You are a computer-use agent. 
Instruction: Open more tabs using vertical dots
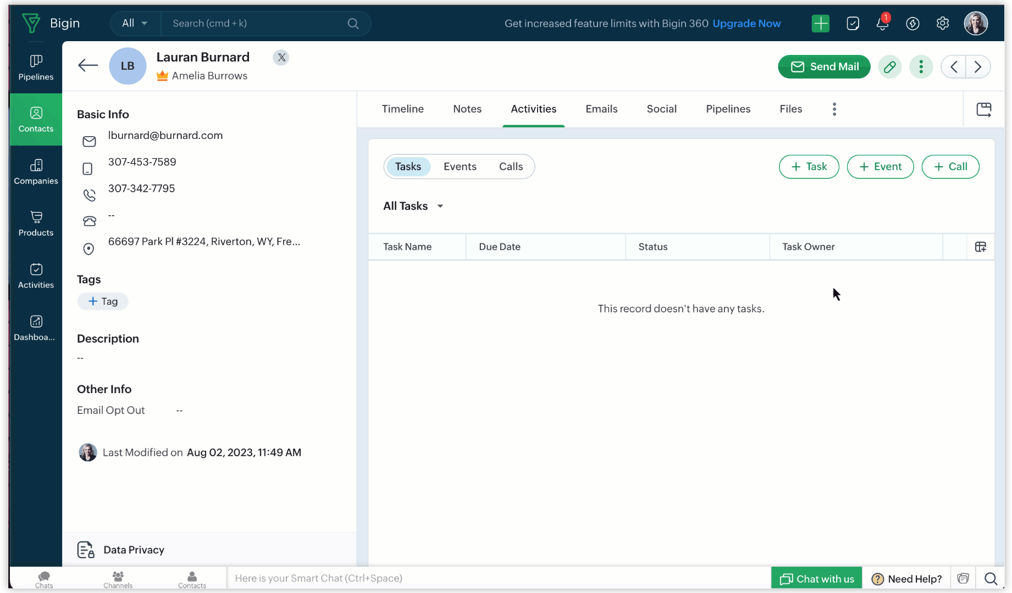pos(834,109)
